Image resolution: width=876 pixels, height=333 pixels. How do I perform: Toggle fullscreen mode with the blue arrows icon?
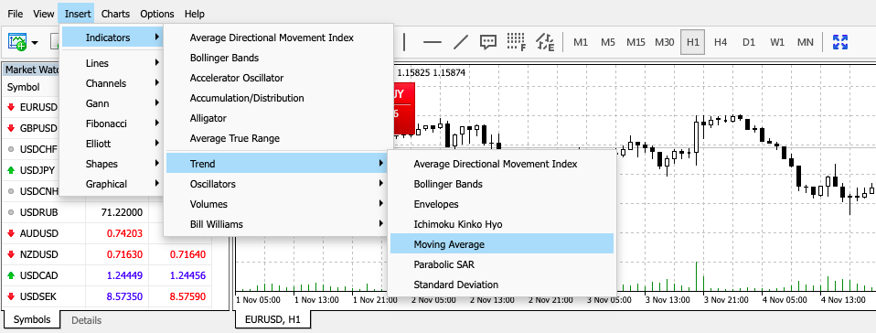click(x=840, y=42)
